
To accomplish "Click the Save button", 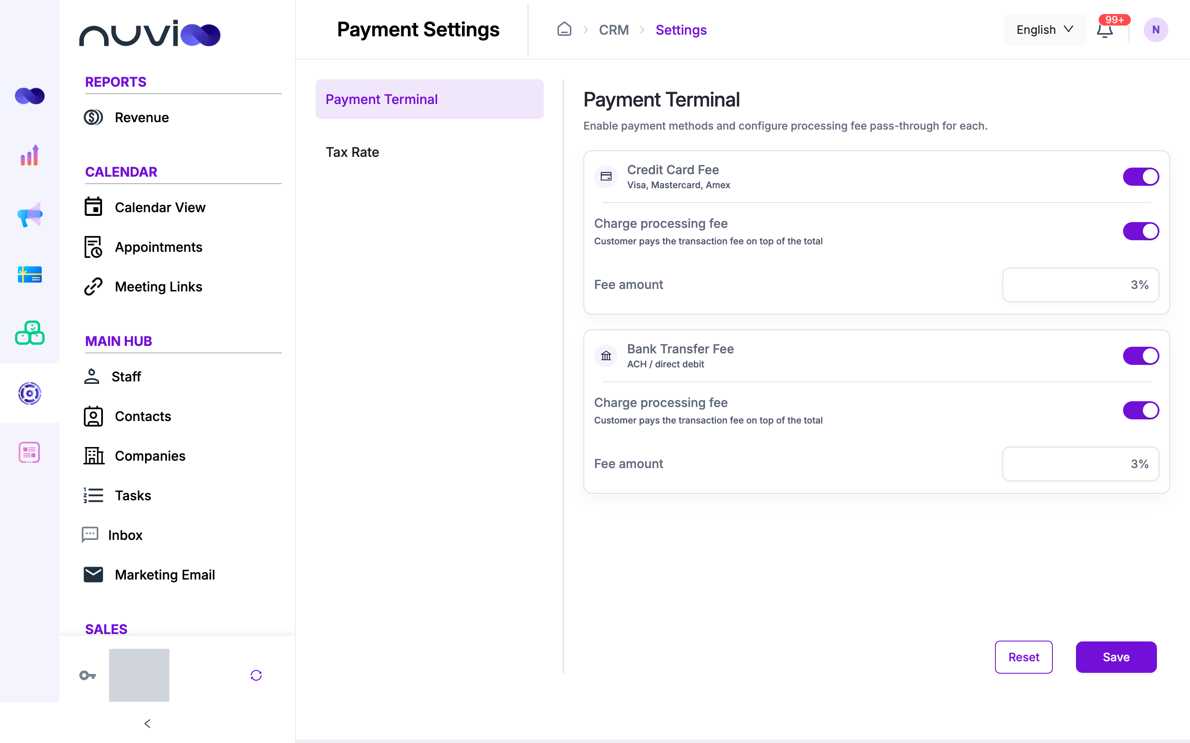I will pyautogui.click(x=1116, y=657).
